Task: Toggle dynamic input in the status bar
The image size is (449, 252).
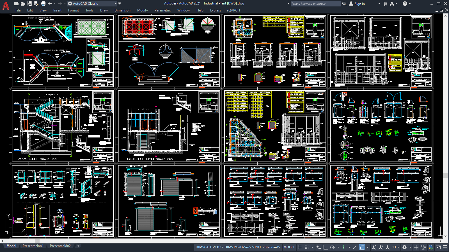Action: point(318,247)
